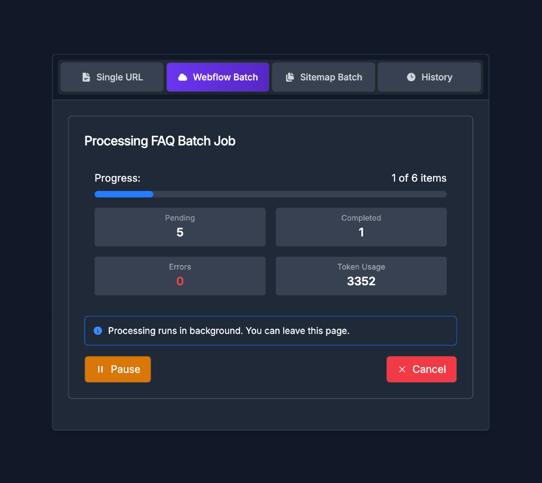
Task: Click the background processing notice banner
Action: point(271,331)
